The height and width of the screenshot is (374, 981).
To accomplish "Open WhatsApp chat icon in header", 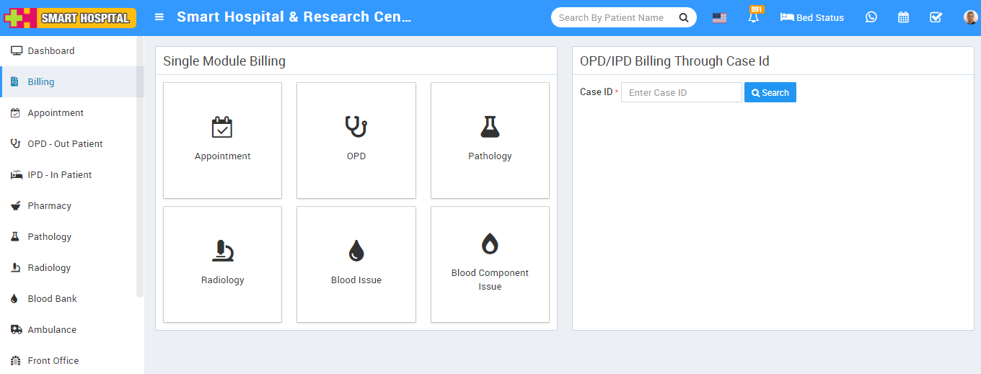I will (871, 17).
